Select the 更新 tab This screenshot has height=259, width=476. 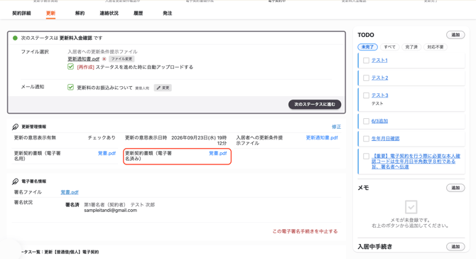tap(50, 13)
